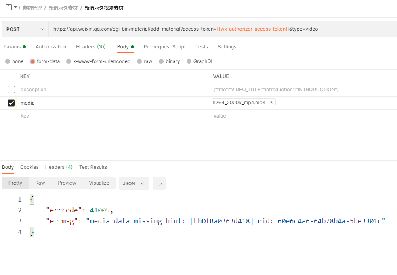Enable the description row checkbox
This screenshot has width=397, height=275.
(x=11, y=90)
